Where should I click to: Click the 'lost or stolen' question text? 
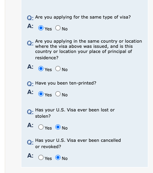[x=75, y=113]
